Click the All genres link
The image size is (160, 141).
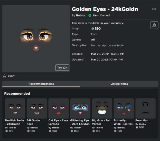93,40
